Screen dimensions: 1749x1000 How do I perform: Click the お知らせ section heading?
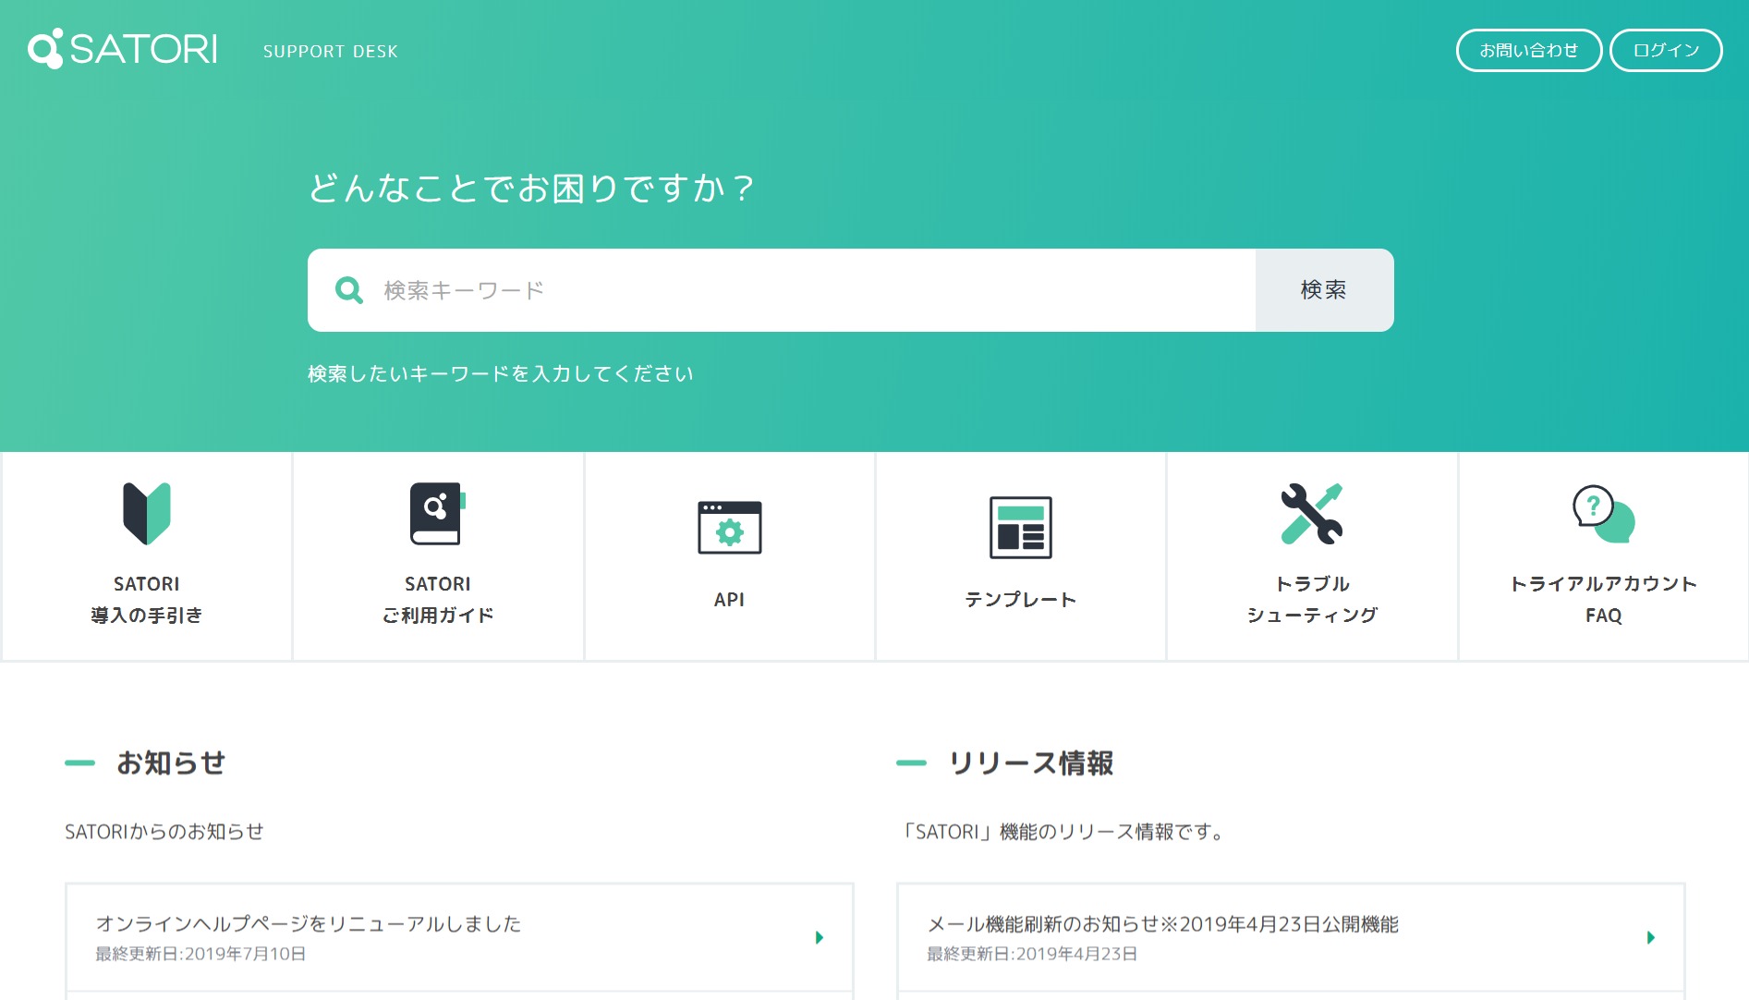[171, 763]
